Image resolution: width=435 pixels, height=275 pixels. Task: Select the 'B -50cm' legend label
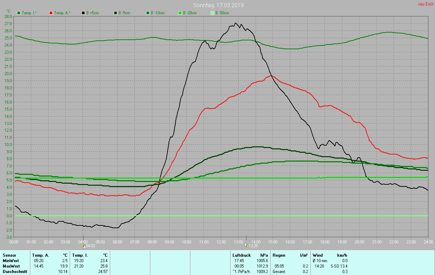222,13
